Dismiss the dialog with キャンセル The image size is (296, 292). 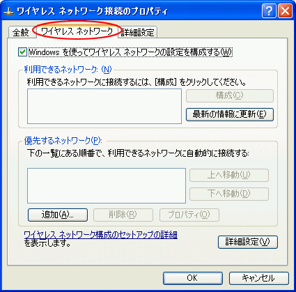259,278
